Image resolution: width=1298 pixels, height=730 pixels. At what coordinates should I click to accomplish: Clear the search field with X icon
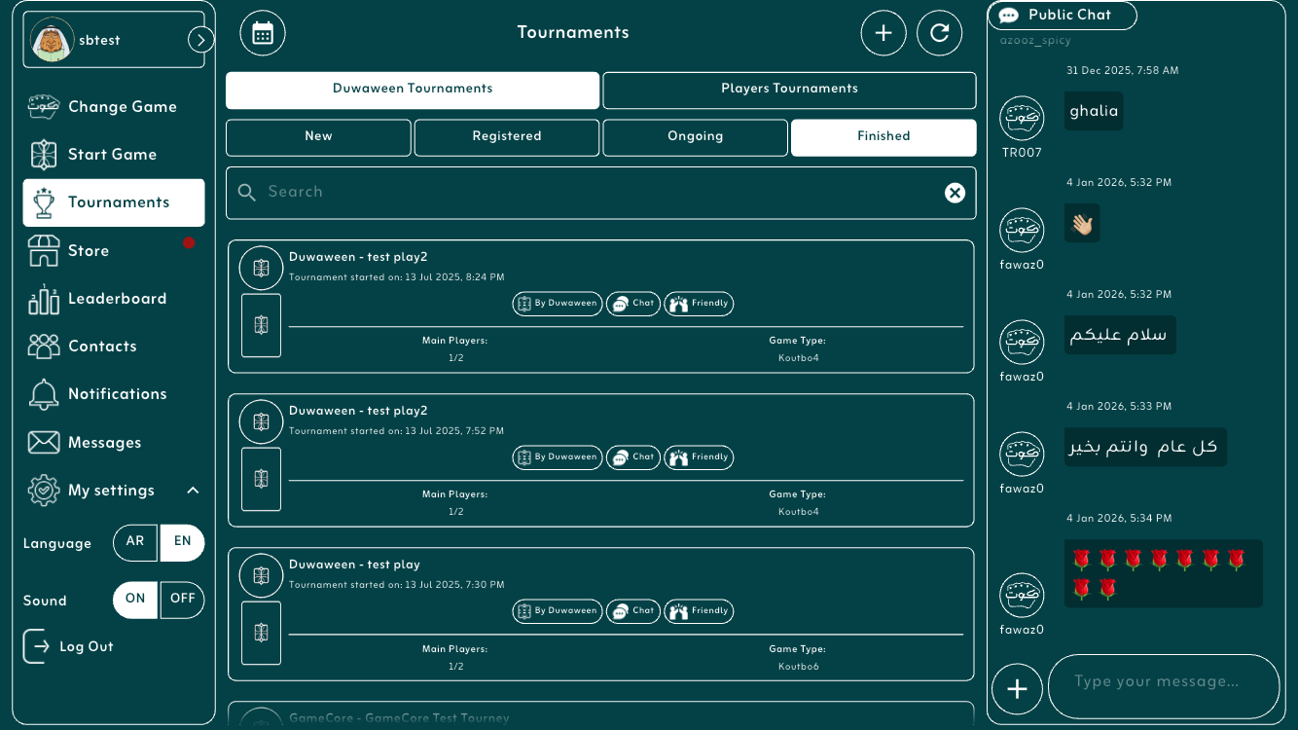955,193
